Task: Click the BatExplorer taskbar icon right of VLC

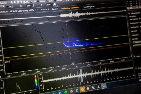Action: point(104,86)
